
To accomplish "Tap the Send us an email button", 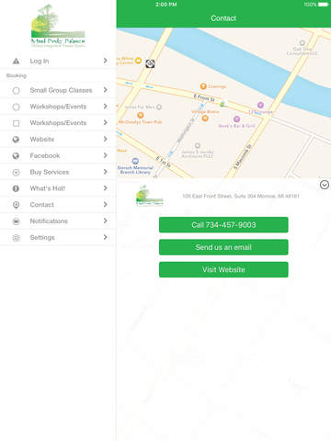I will pyautogui.click(x=223, y=247).
